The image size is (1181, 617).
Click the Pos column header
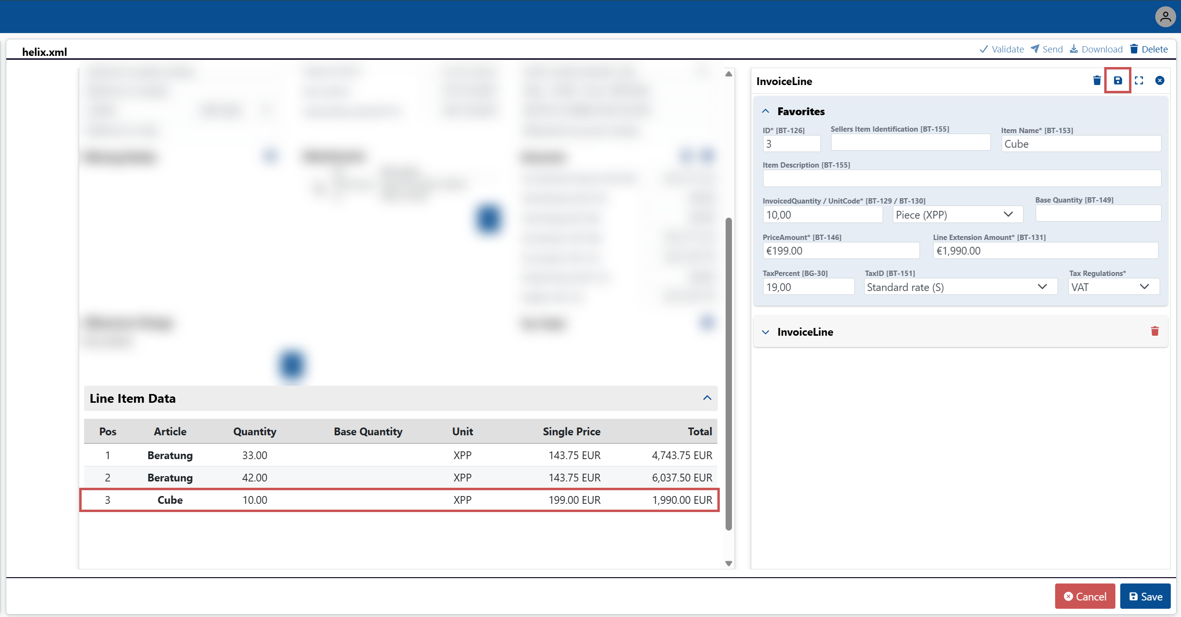(107, 431)
